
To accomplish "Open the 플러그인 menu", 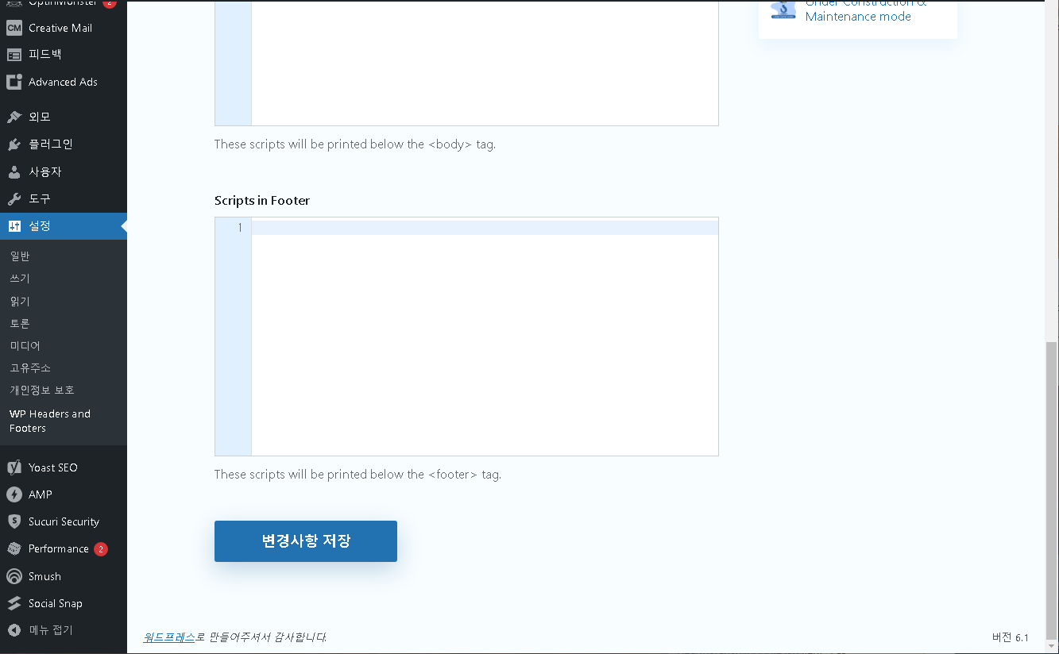I will point(64,144).
